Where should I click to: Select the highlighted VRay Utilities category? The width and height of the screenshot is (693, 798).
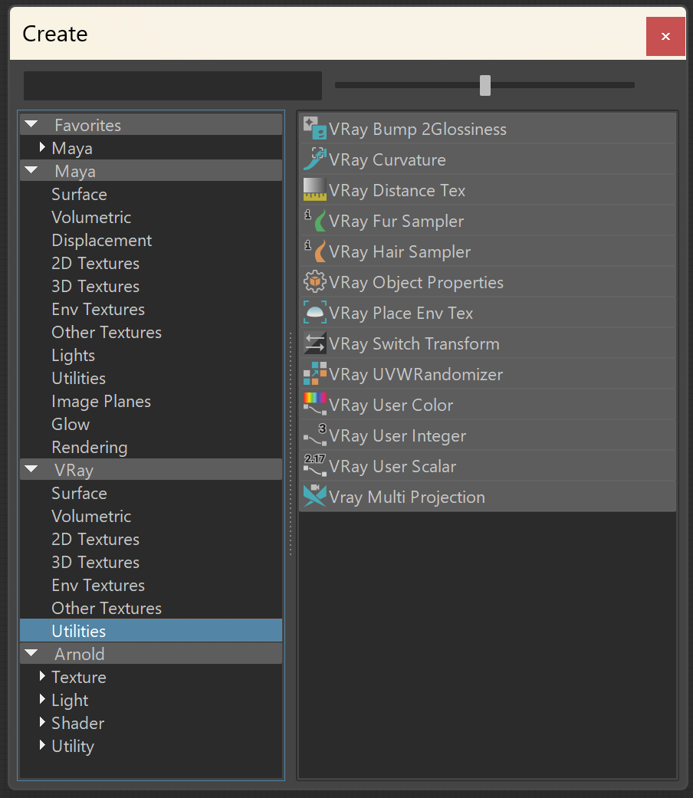[151, 631]
